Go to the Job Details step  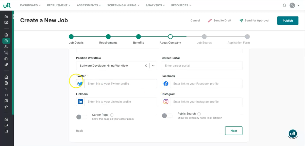tap(71, 37)
